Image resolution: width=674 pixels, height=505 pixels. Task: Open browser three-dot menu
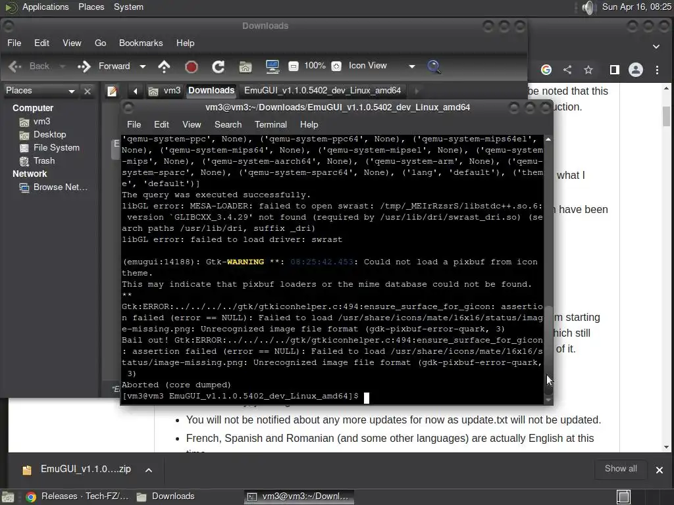click(x=658, y=70)
